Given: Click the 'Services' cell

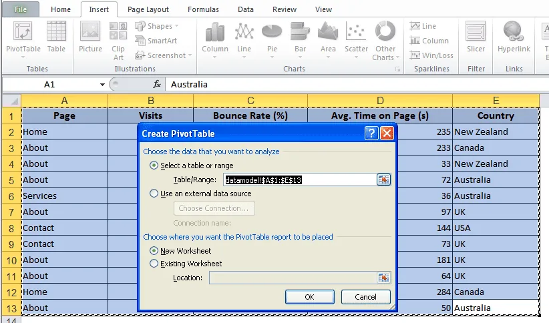Looking at the screenshot, I should coord(64,196).
